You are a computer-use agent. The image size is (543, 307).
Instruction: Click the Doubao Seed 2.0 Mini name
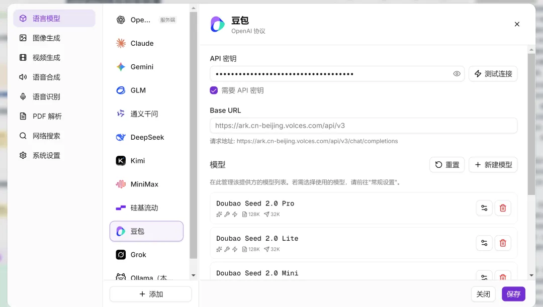click(x=257, y=273)
